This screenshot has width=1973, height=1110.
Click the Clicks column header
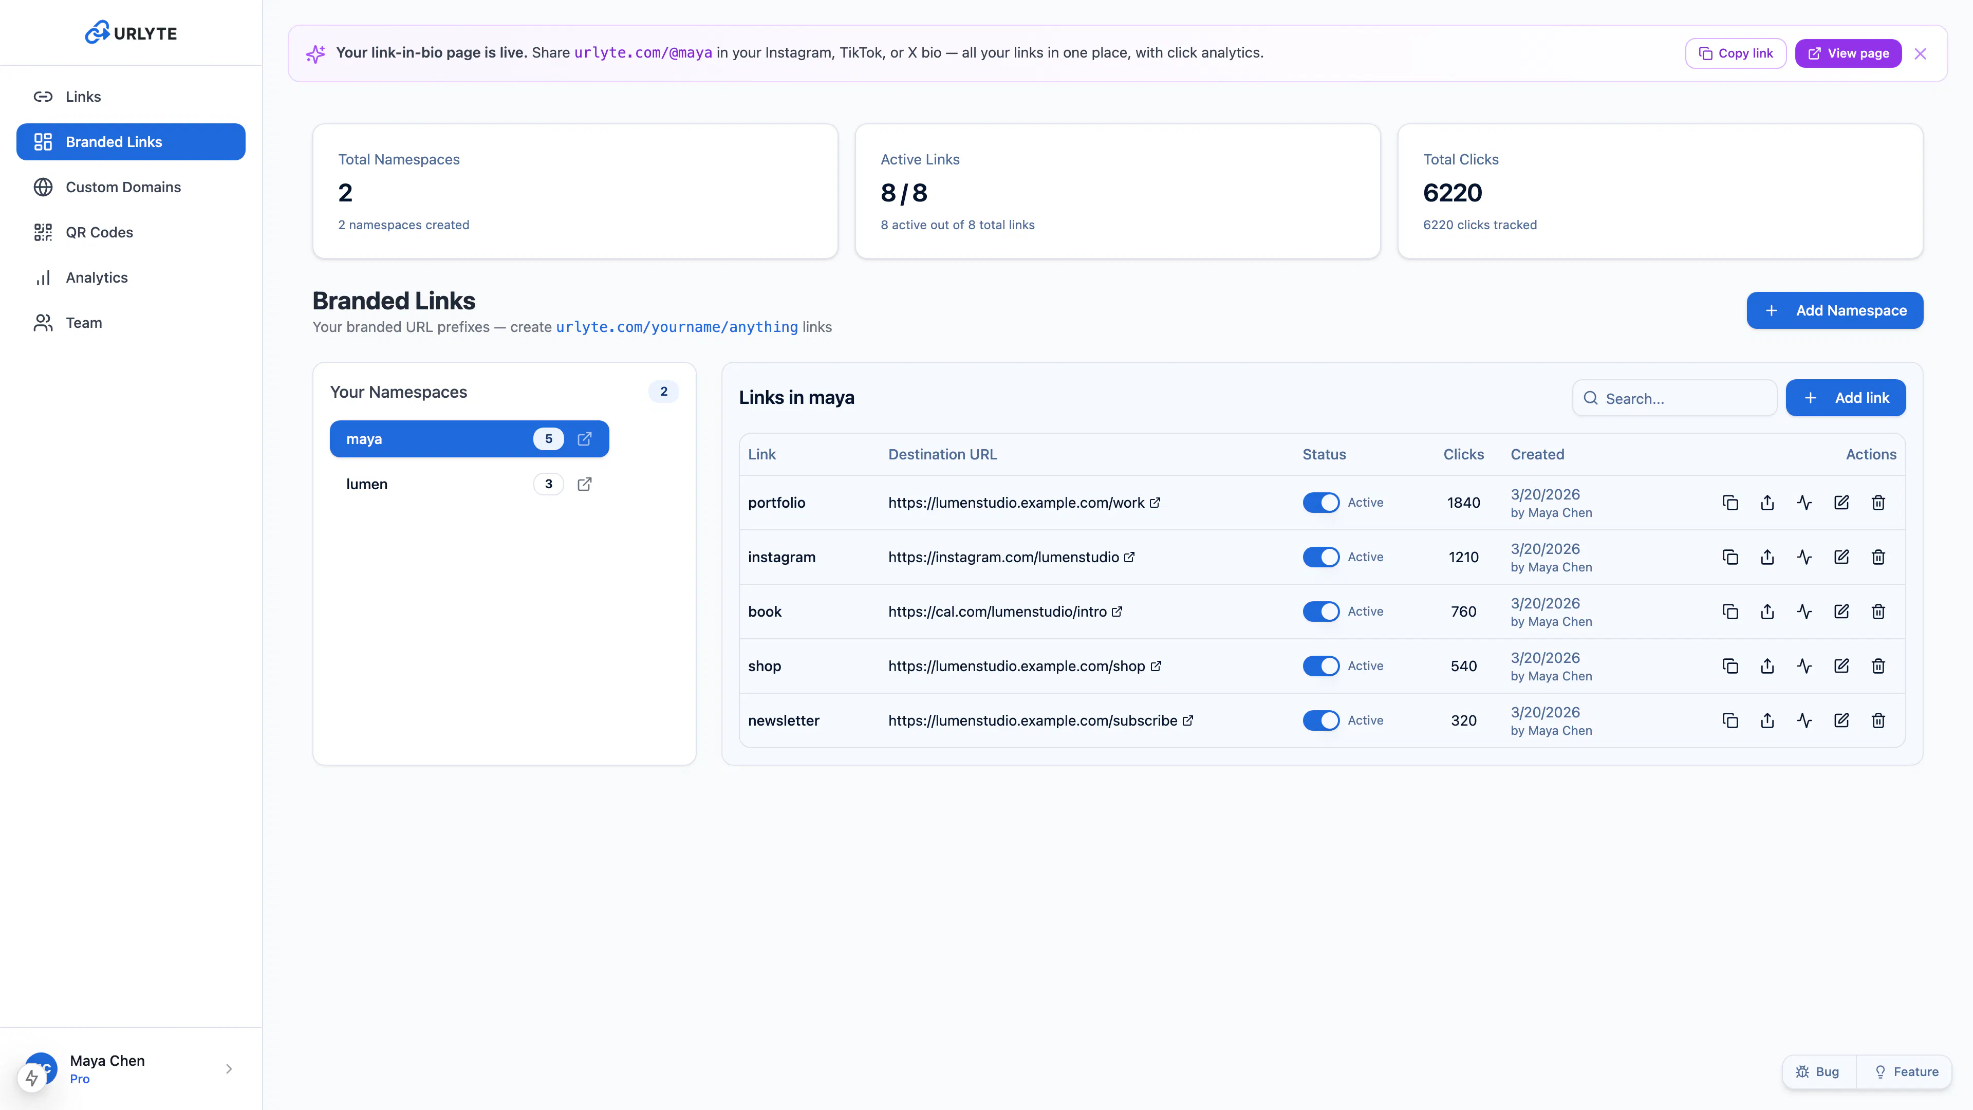tap(1463, 454)
